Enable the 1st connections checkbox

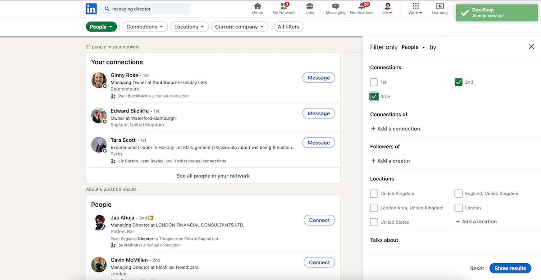(x=374, y=82)
